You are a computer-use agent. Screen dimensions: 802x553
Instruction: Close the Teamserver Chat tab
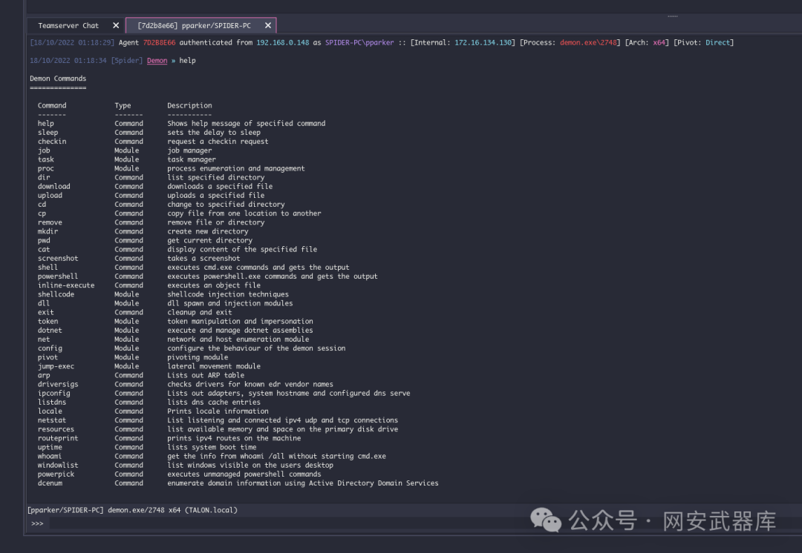point(116,25)
